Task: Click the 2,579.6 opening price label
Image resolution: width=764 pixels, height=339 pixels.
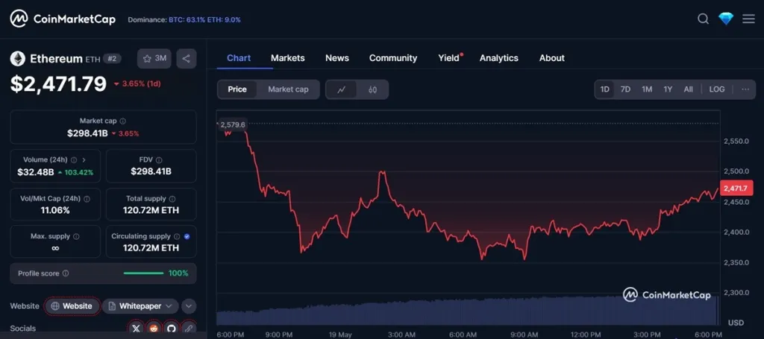Action: [x=233, y=125]
